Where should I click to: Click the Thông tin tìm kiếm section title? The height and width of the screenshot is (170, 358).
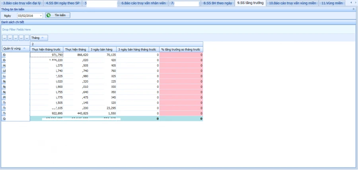click(x=13, y=10)
